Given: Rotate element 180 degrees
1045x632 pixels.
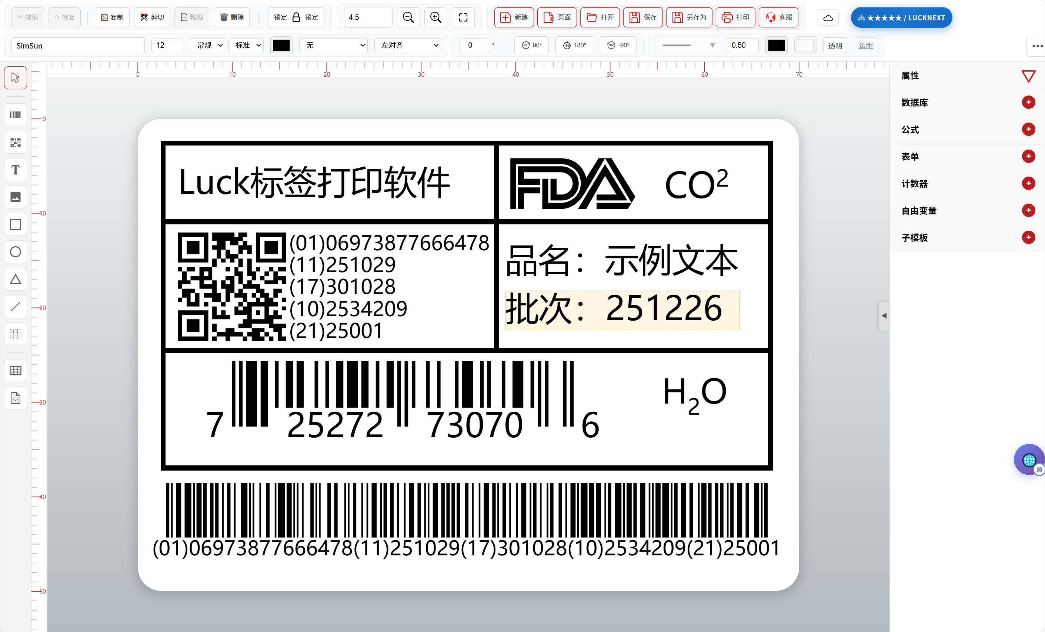Looking at the screenshot, I should click(x=574, y=46).
